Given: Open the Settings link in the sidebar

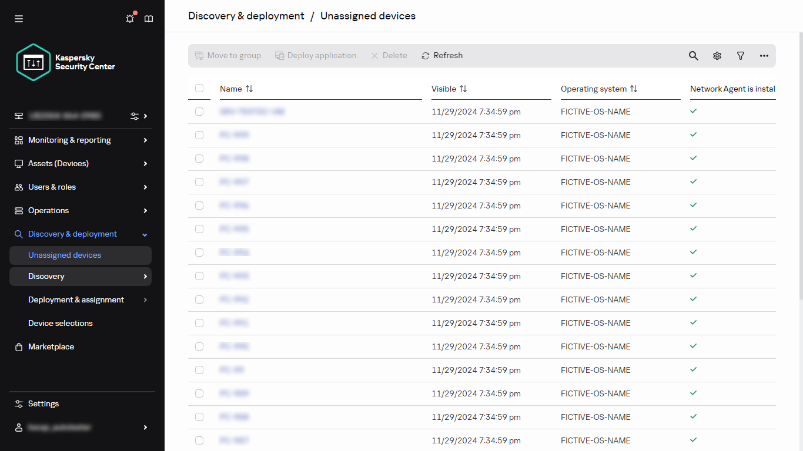Looking at the screenshot, I should click(x=42, y=403).
